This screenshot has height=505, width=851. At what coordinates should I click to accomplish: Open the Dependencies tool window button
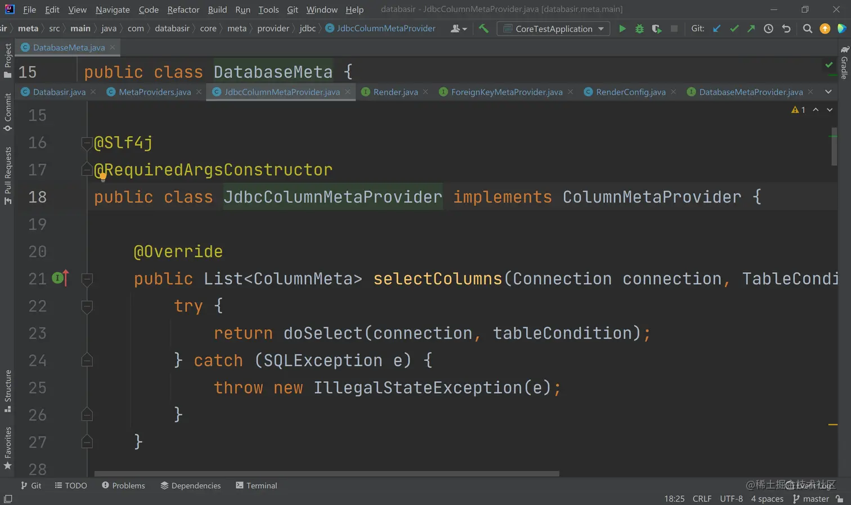[x=191, y=485]
